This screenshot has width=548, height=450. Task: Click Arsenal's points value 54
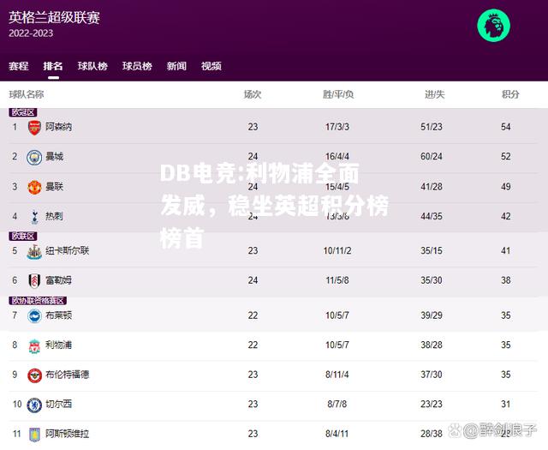pos(506,127)
